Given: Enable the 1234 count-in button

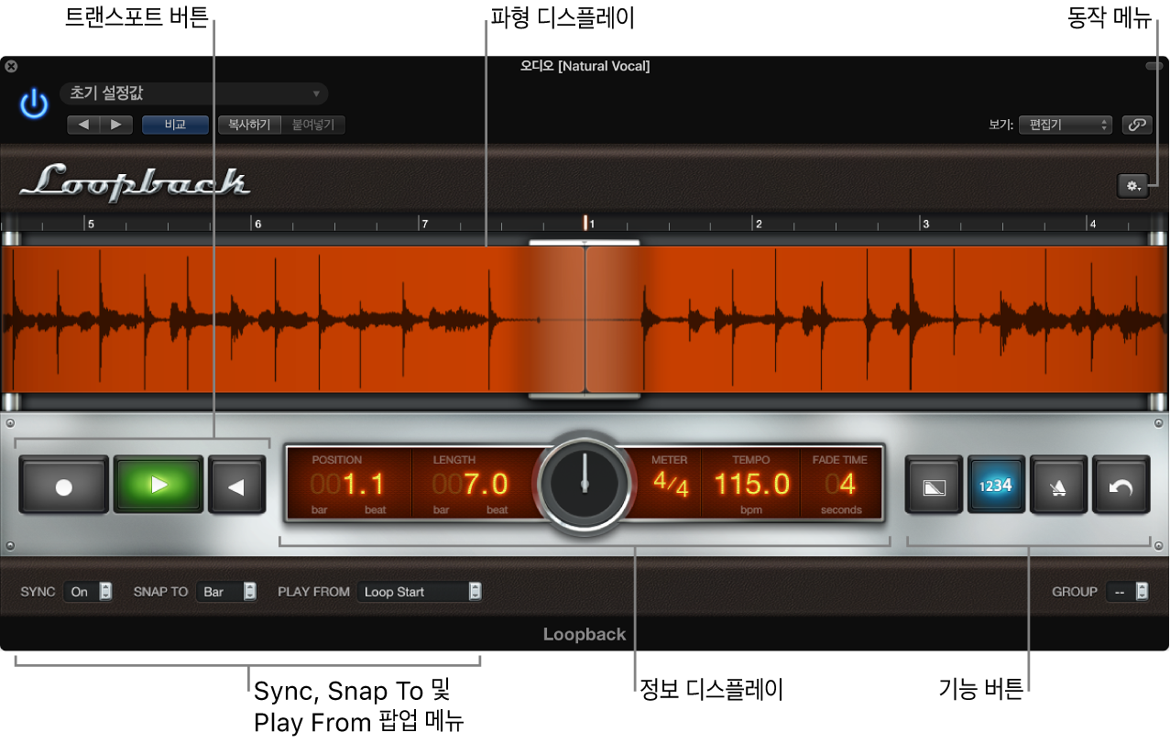Looking at the screenshot, I should [x=996, y=485].
